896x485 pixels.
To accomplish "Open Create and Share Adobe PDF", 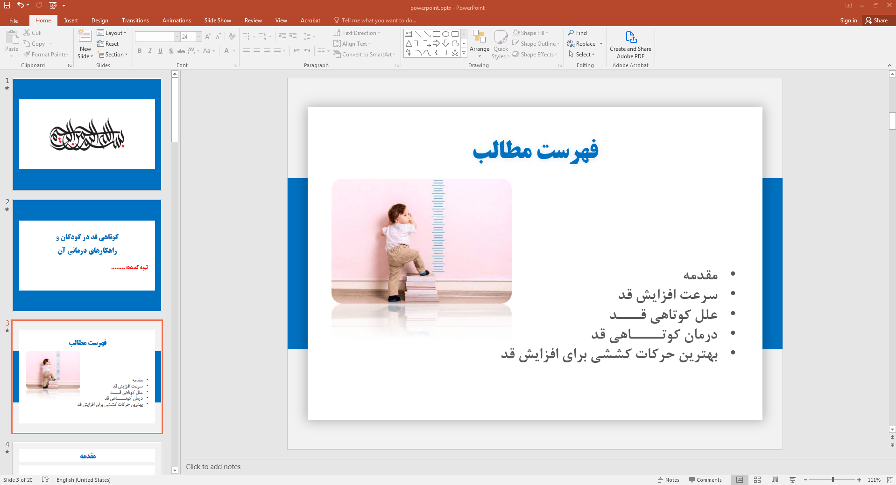I will pos(630,45).
